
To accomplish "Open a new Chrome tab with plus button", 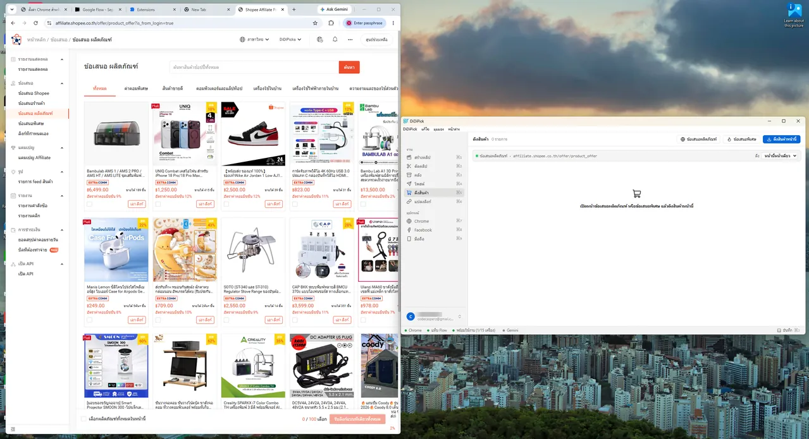I will point(294,9).
